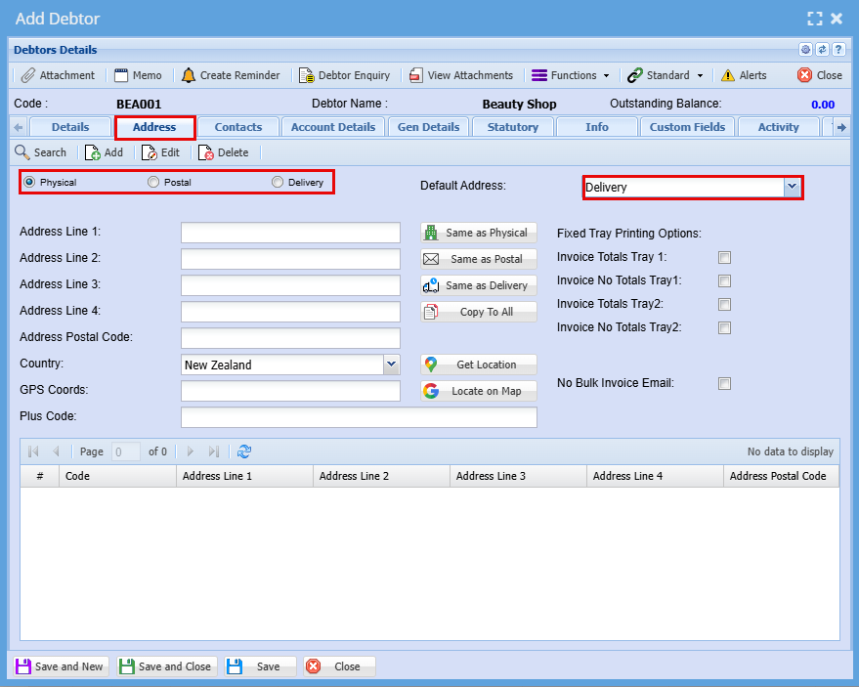Viewport: 859px width, 687px height.
Task: Tick the No Bulk Invoice Email checkbox
Action: [724, 384]
